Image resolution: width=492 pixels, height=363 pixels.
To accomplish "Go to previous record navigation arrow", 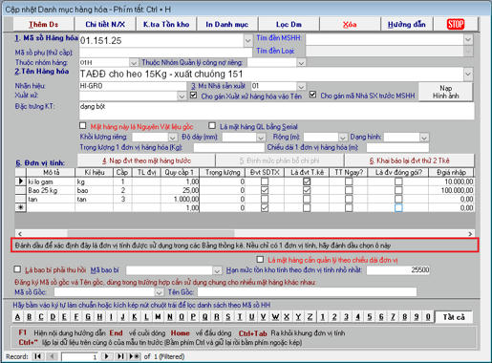I will pos(53,356).
